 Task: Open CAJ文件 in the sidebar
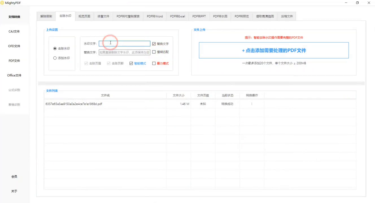pos(14,32)
